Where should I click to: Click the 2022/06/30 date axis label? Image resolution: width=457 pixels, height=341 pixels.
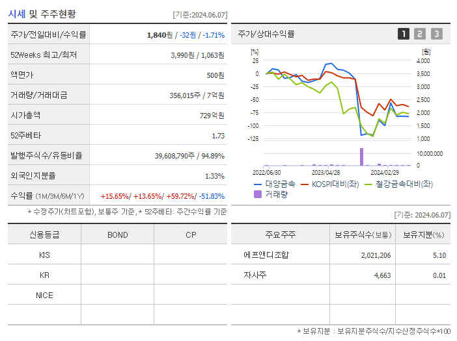[267, 172]
